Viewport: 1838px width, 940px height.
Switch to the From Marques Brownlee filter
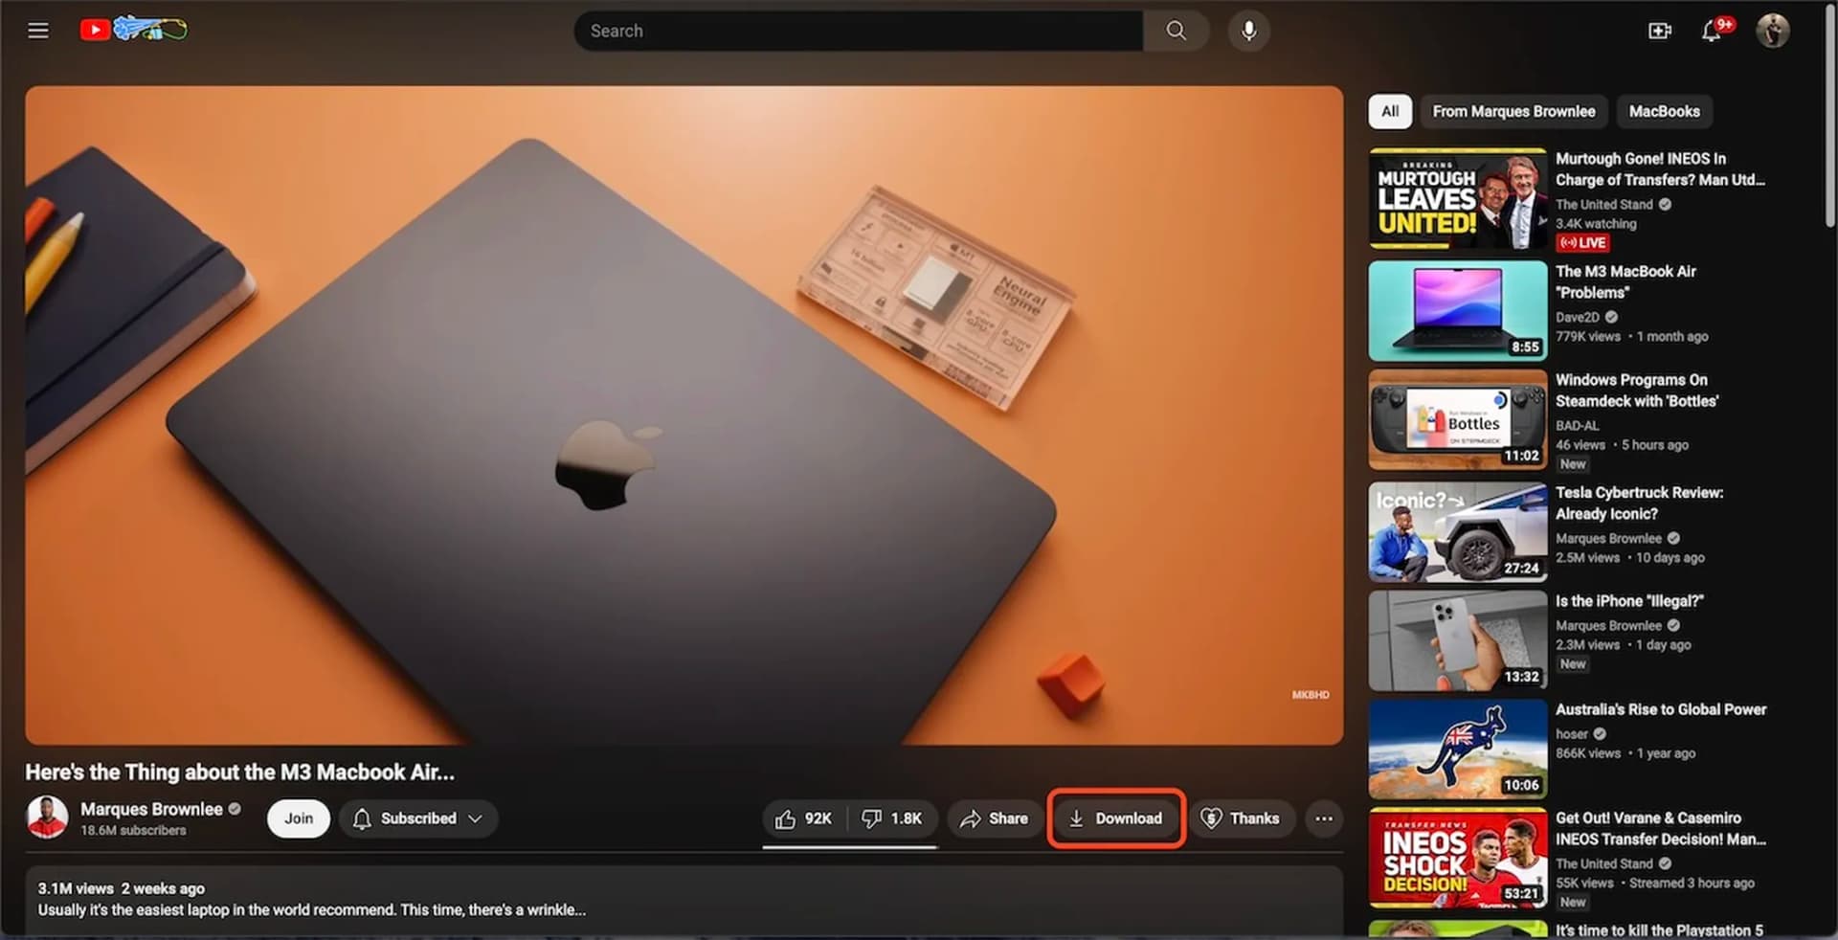[1513, 111]
